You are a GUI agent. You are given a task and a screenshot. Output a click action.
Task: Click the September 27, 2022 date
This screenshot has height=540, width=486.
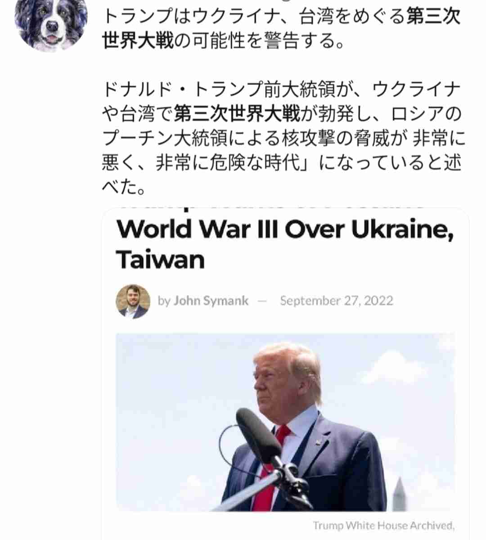click(337, 301)
